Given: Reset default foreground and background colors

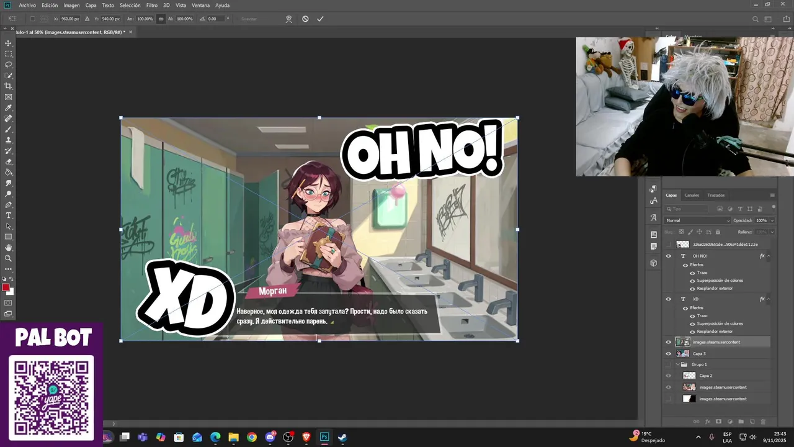Looking at the screenshot, I should coord(4,279).
